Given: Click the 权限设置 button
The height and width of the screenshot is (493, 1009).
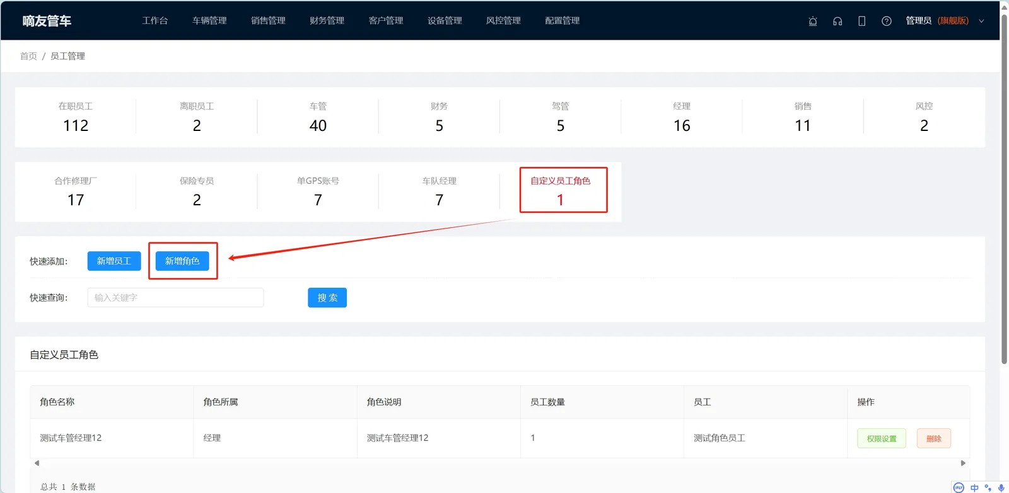Looking at the screenshot, I should click(882, 438).
